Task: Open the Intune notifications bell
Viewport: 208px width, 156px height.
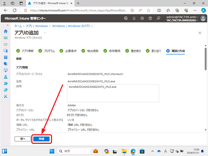Action: tap(134, 18)
